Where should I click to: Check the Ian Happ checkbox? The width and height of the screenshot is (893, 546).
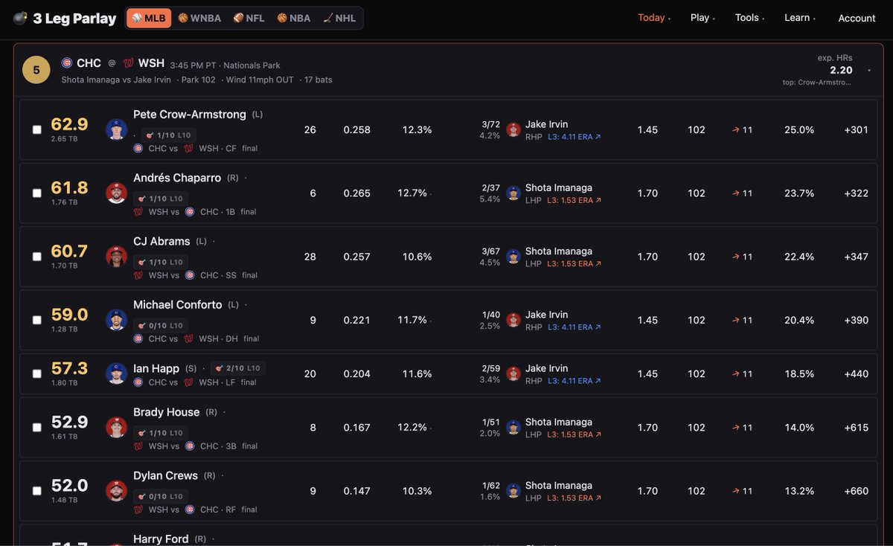[x=37, y=373]
